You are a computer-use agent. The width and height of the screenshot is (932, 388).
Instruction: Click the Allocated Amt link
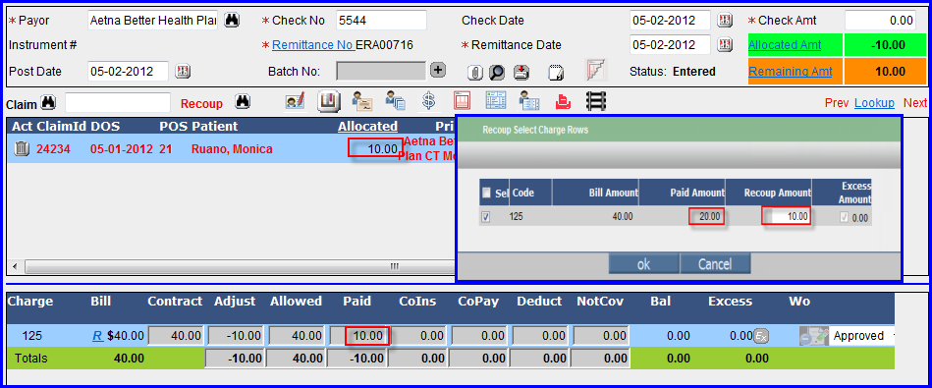[x=785, y=44]
